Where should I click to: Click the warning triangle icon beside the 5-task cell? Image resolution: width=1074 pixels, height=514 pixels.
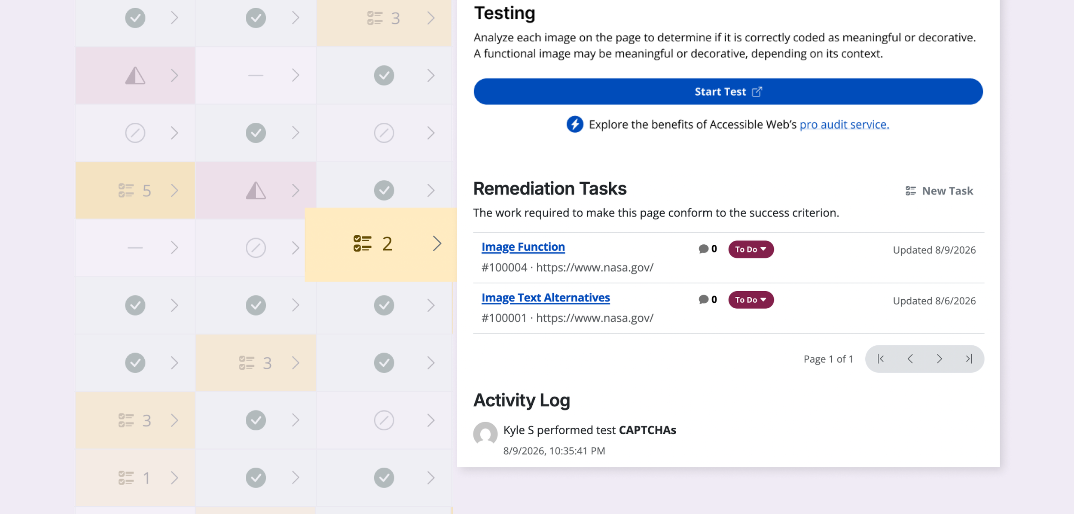(x=256, y=190)
